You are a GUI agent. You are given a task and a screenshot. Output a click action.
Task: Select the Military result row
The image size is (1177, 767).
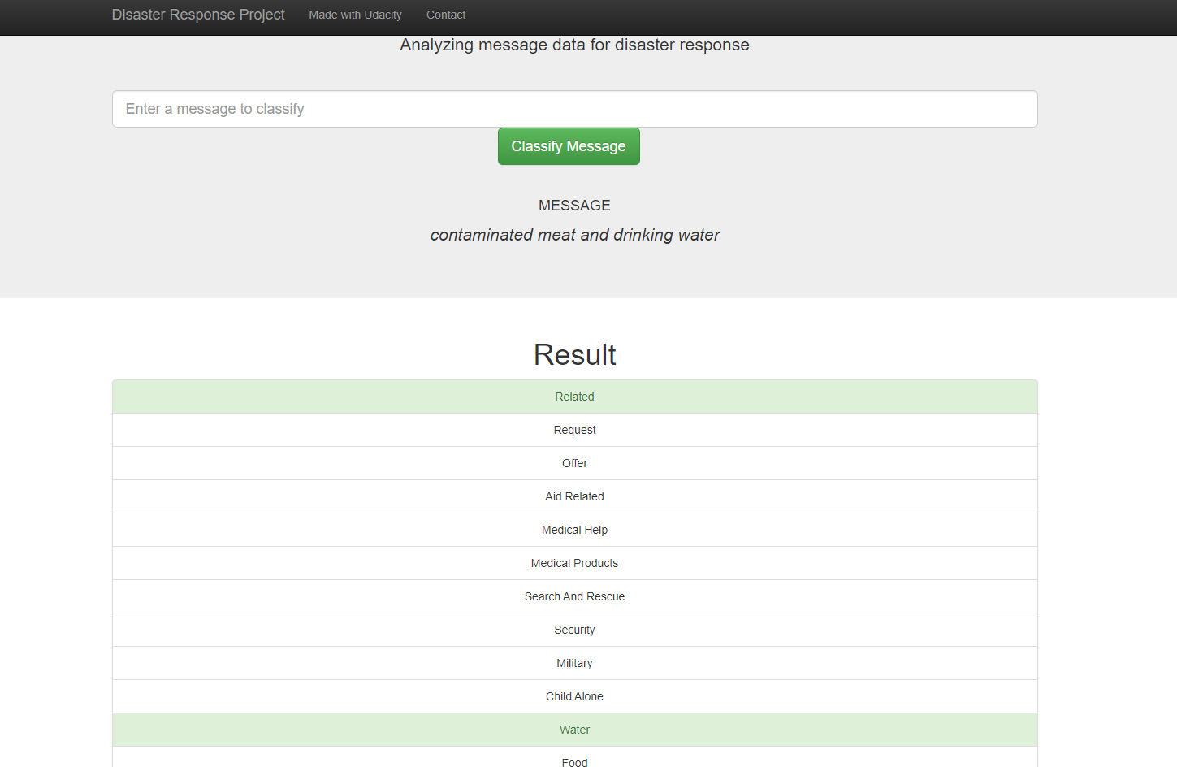pyautogui.click(x=574, y=663)
